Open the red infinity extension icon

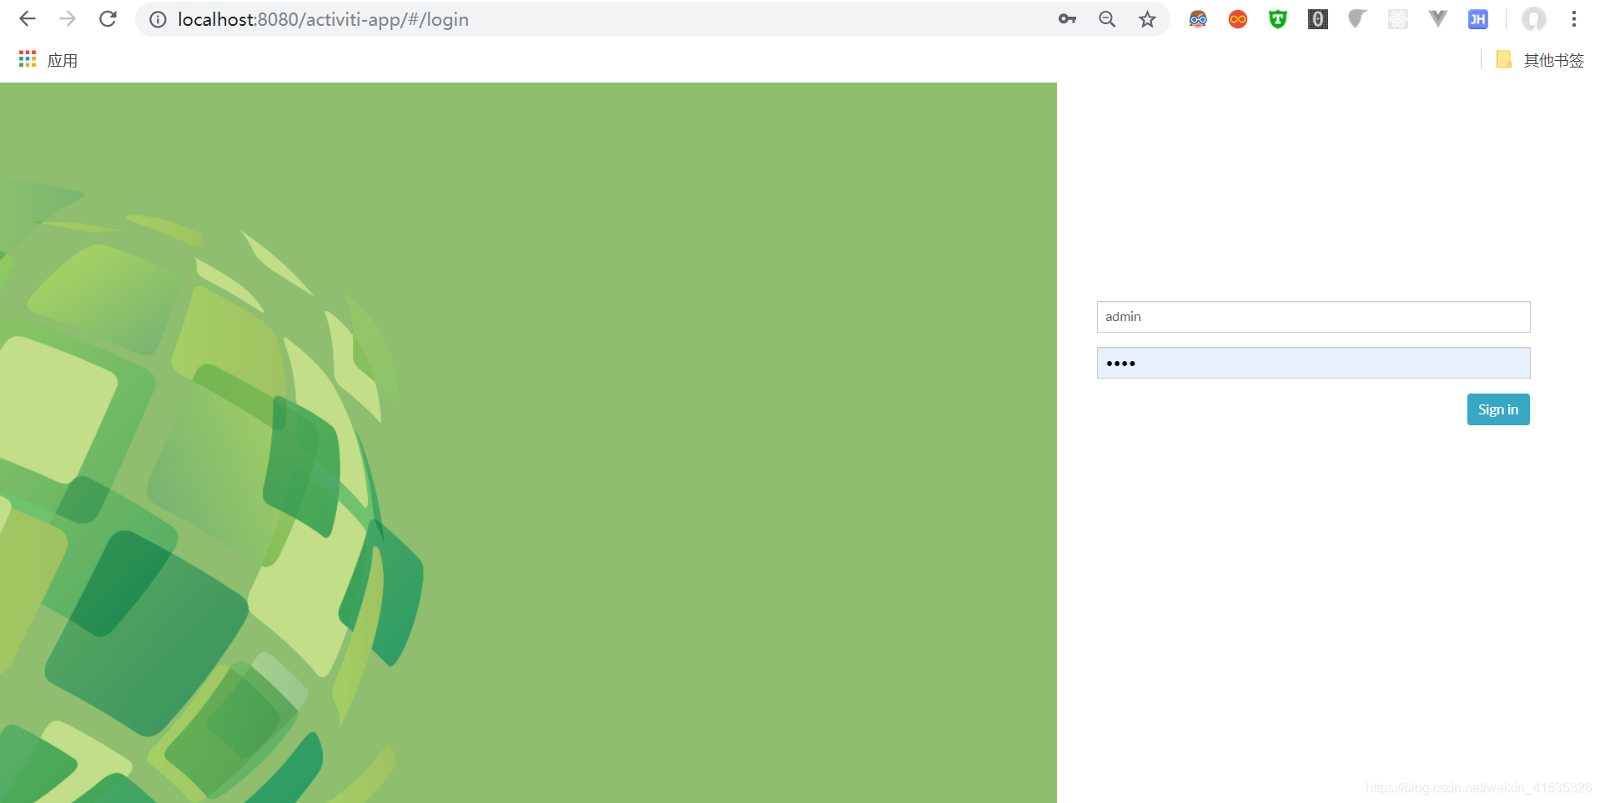1238,19
